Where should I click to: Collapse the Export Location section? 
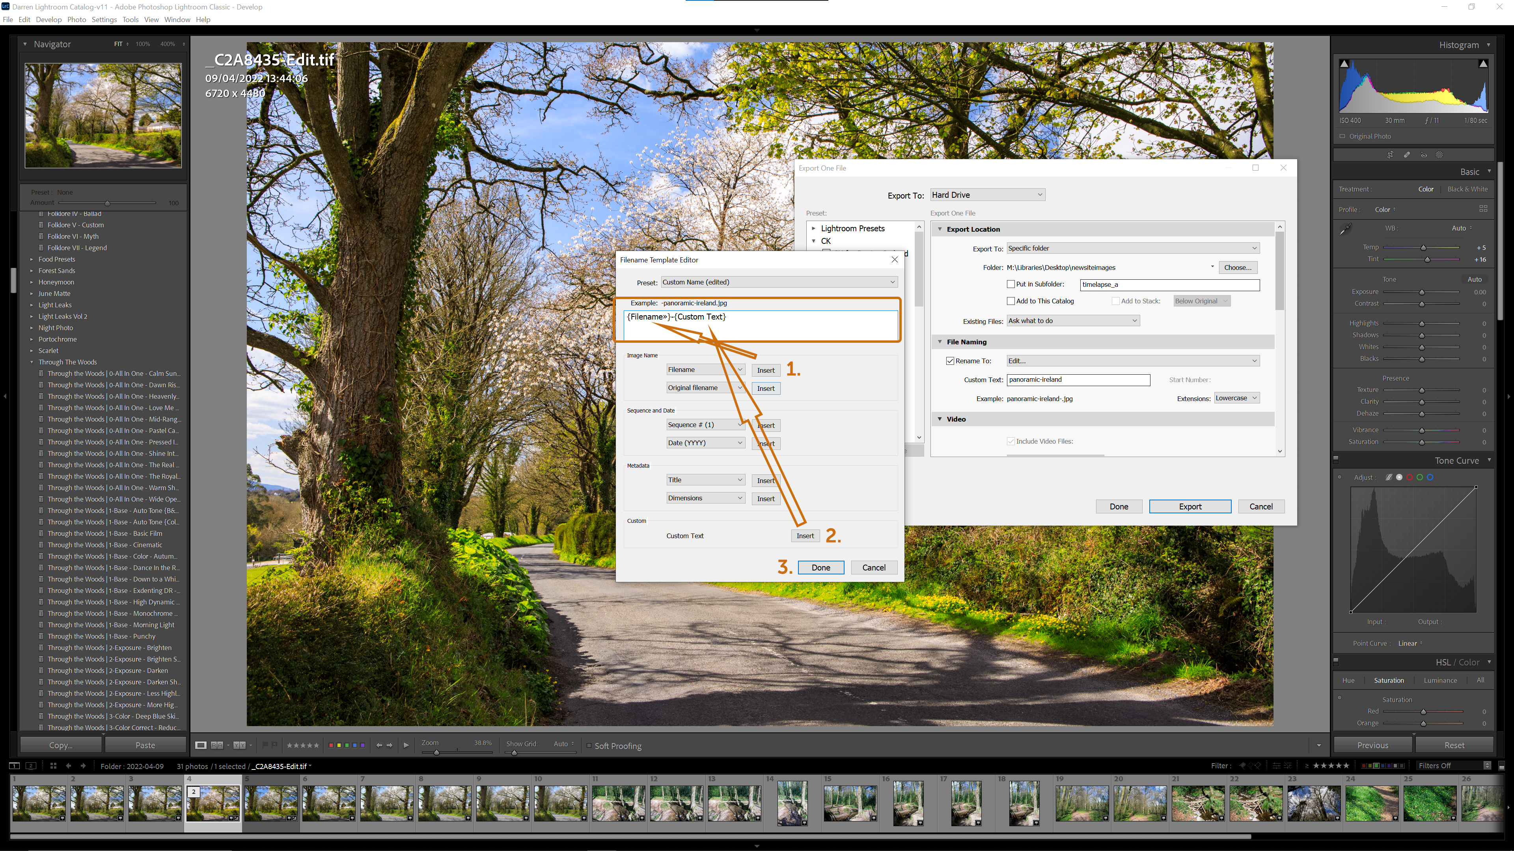(940, 230)
